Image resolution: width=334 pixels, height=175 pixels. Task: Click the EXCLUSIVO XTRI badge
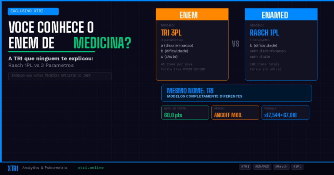pos(33,12)
